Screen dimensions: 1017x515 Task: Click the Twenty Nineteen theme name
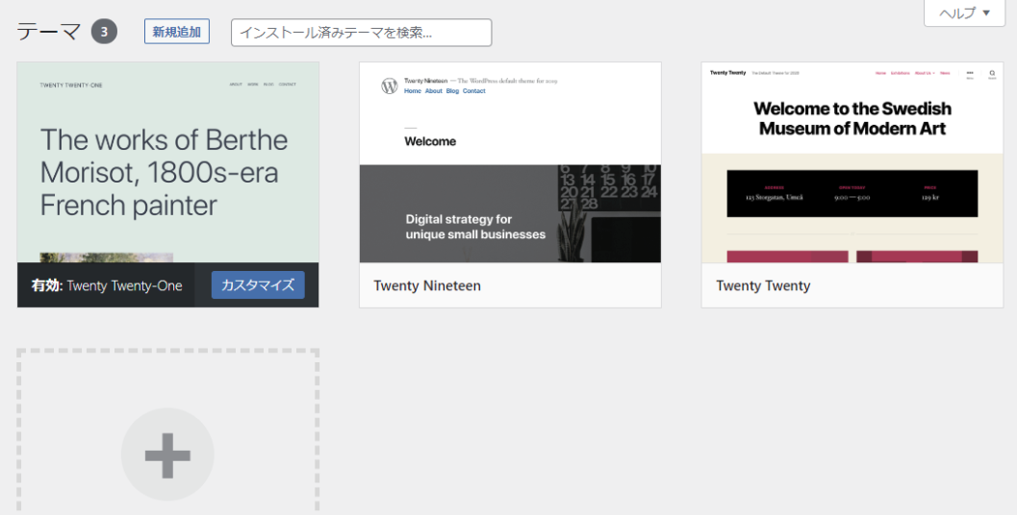[427, 285]
